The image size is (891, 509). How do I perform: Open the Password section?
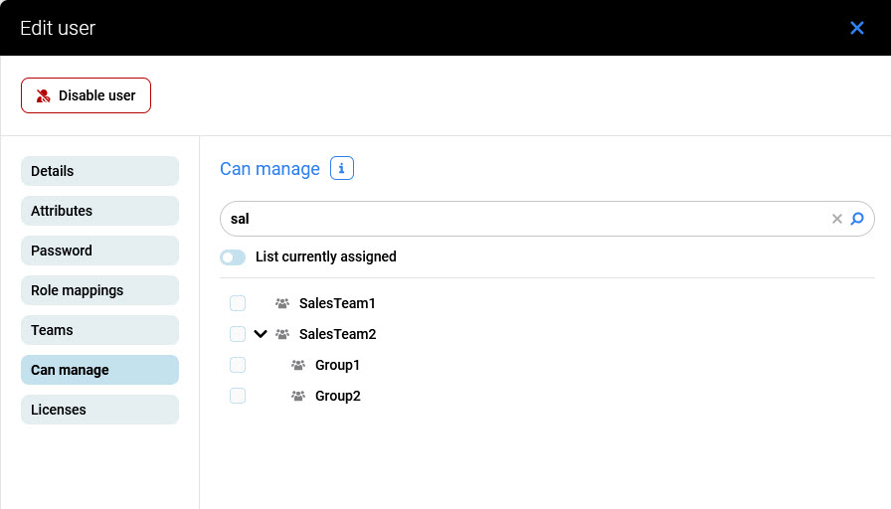[x=99, y=251]
